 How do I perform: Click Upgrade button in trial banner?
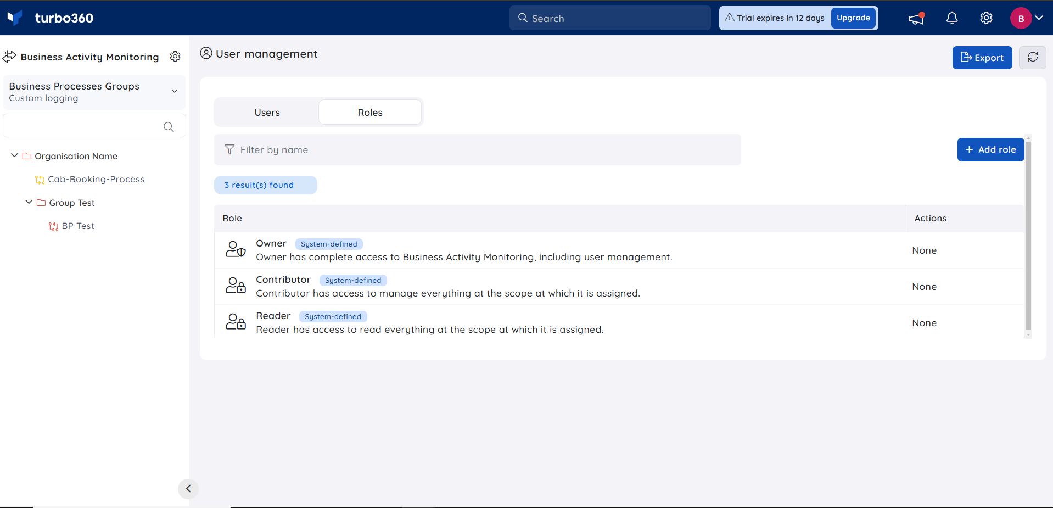853,18
